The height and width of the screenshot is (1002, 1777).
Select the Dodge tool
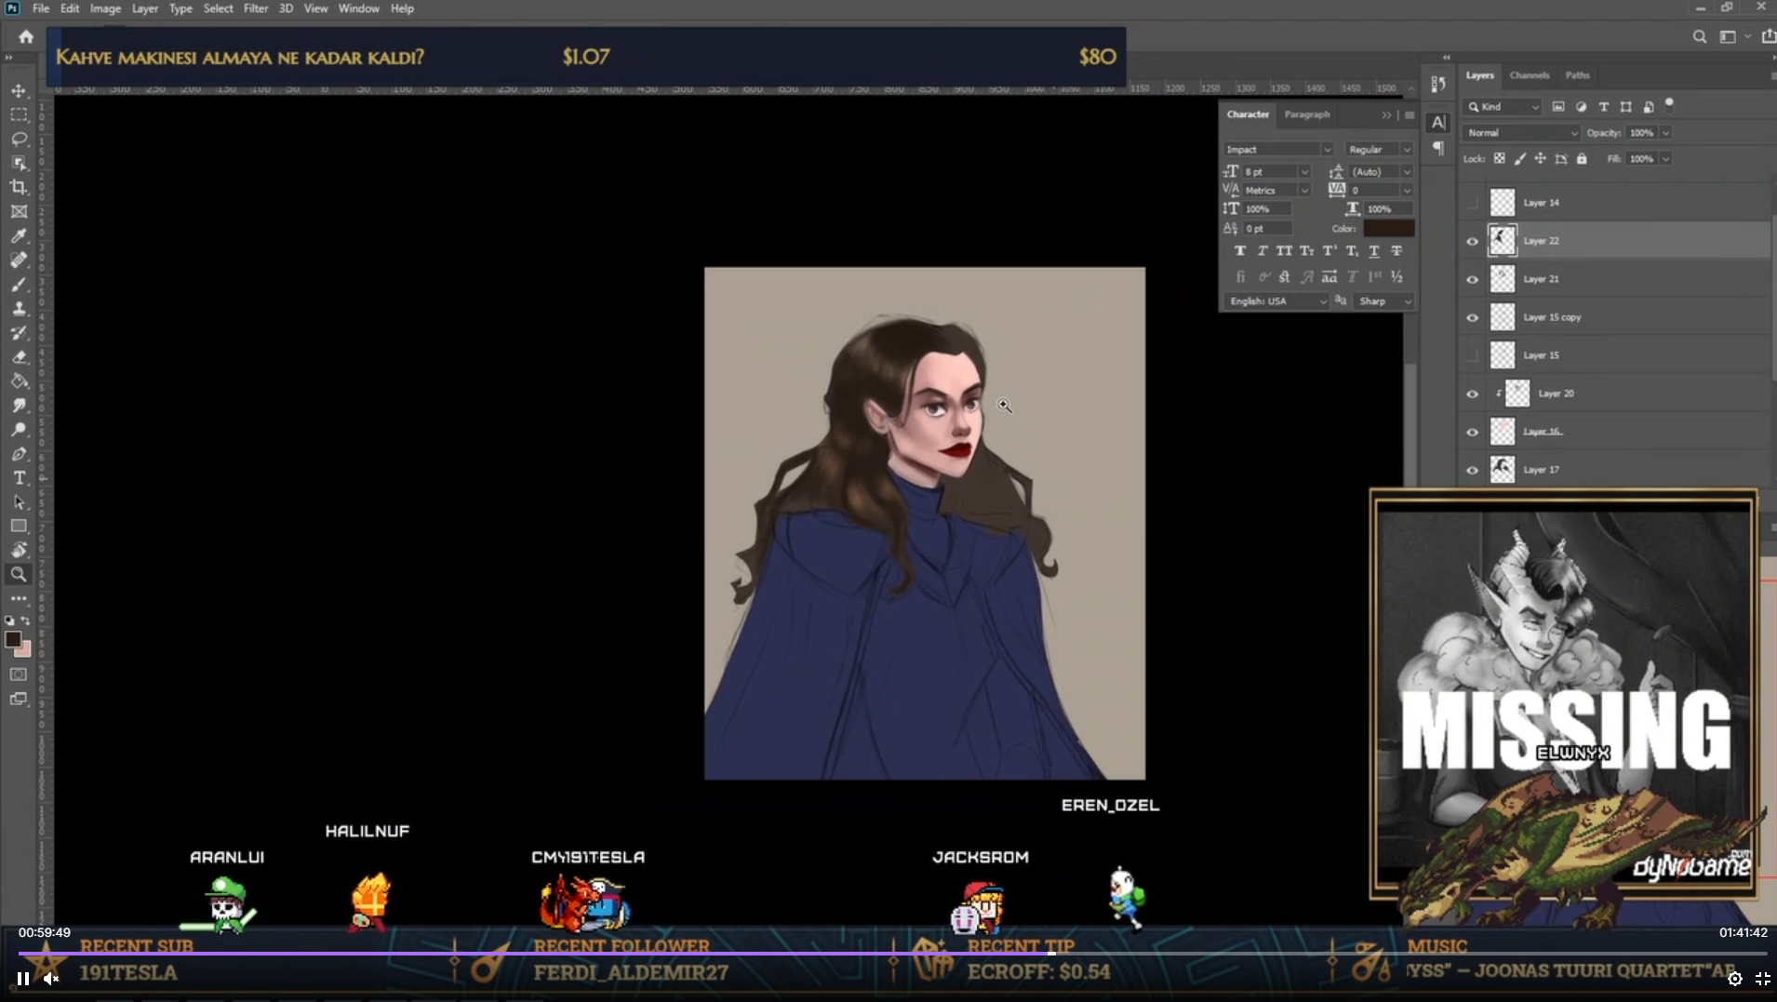tap(19, 429)
